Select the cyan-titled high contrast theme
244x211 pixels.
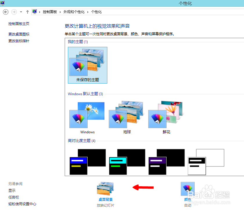127,162
